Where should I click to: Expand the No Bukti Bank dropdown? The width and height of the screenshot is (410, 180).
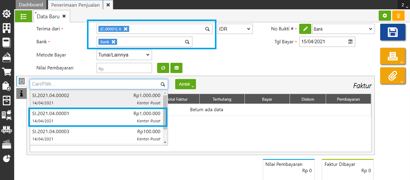point(343,29)
